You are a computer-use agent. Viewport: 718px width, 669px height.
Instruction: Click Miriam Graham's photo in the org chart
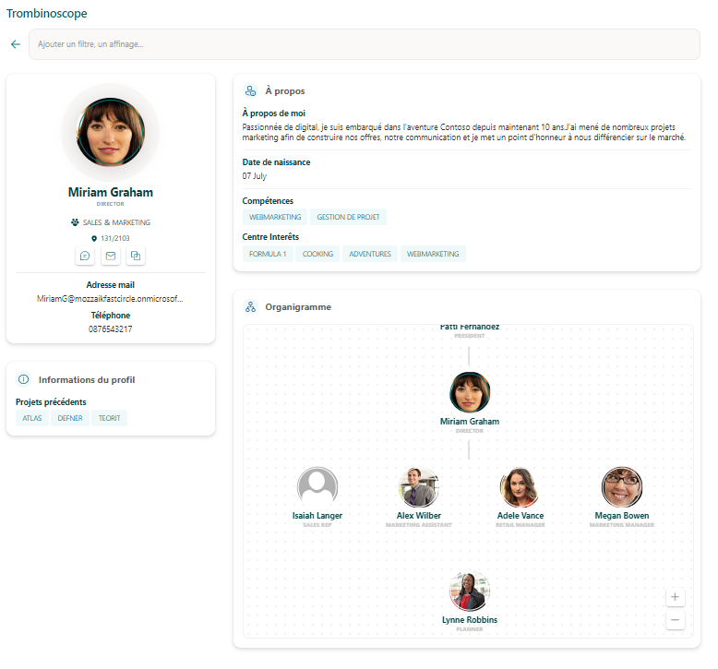point(470,392)
